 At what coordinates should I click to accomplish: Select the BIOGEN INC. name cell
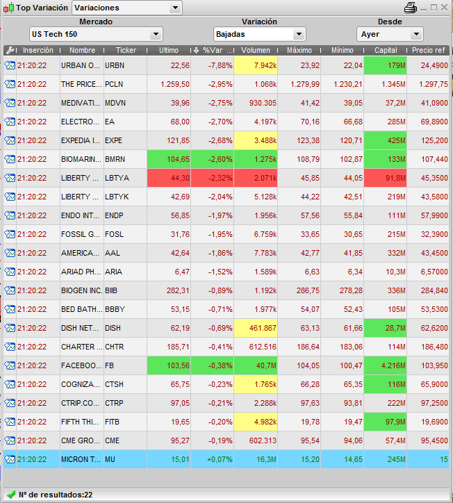(x=82, y=290)
